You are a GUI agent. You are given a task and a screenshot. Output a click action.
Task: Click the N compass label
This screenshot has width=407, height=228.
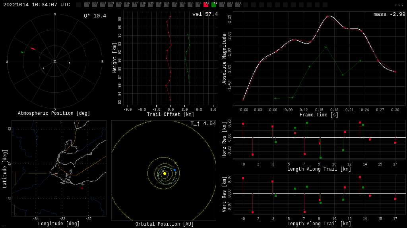pyautogui.click(x=54, y=14)
